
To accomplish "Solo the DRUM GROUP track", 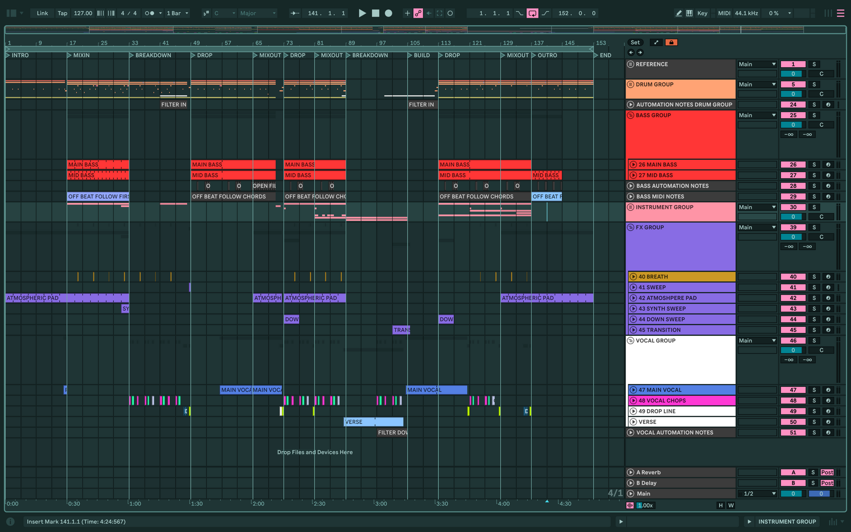I will (x=814, y=85).
